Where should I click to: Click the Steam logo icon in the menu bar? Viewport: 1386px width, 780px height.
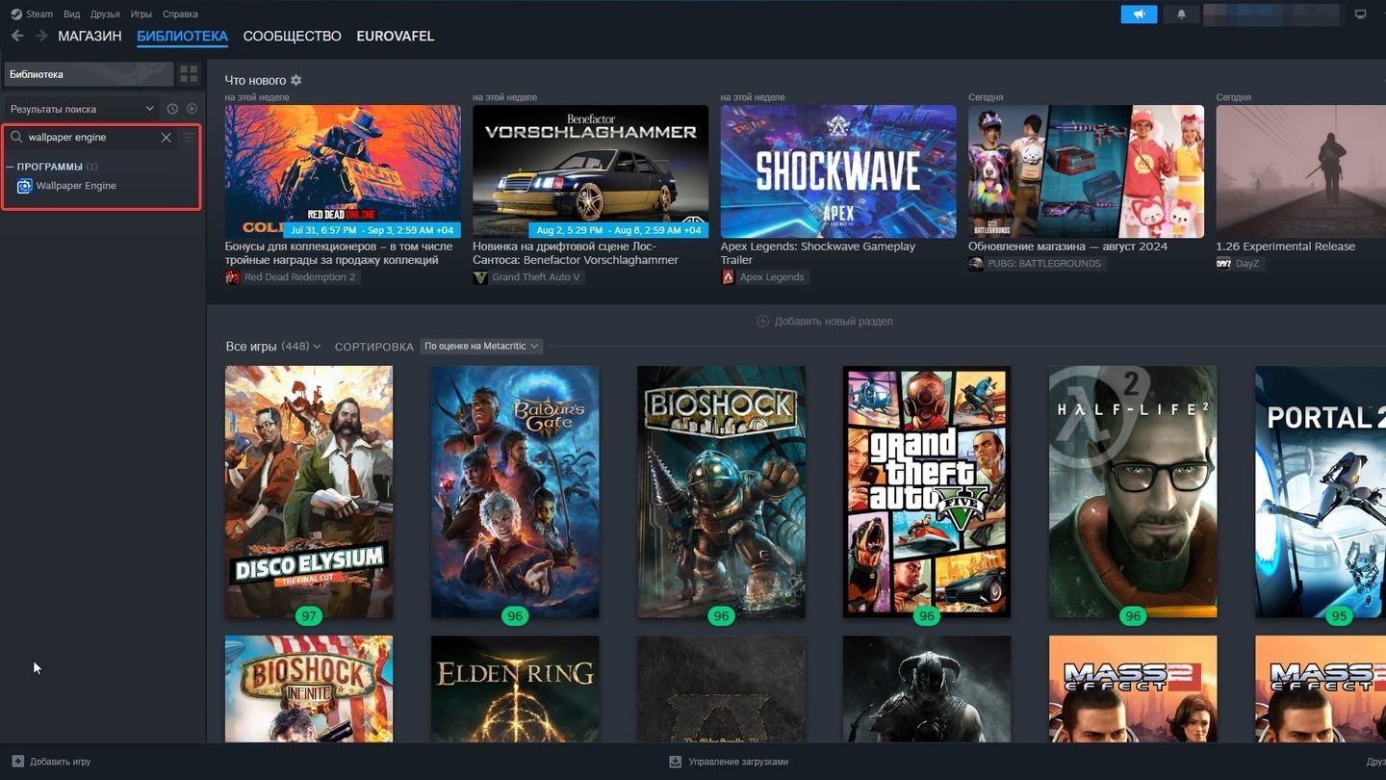click(15, 14)
